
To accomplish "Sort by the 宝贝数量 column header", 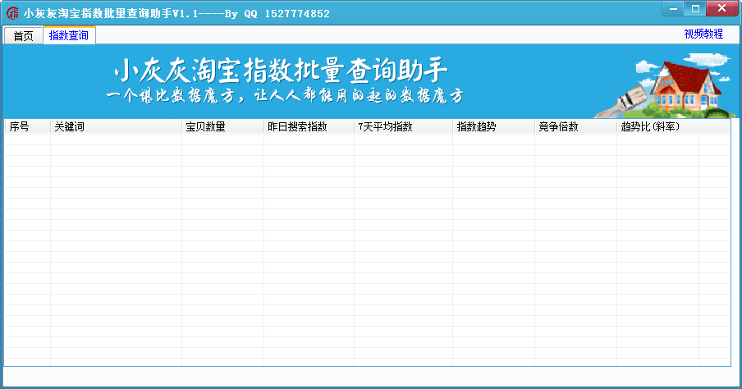I will point(223,127).
